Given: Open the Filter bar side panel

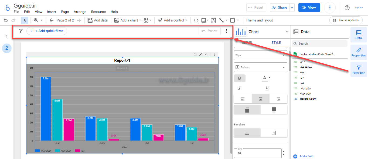Looking at the screenshot, I should pos(358,70).
